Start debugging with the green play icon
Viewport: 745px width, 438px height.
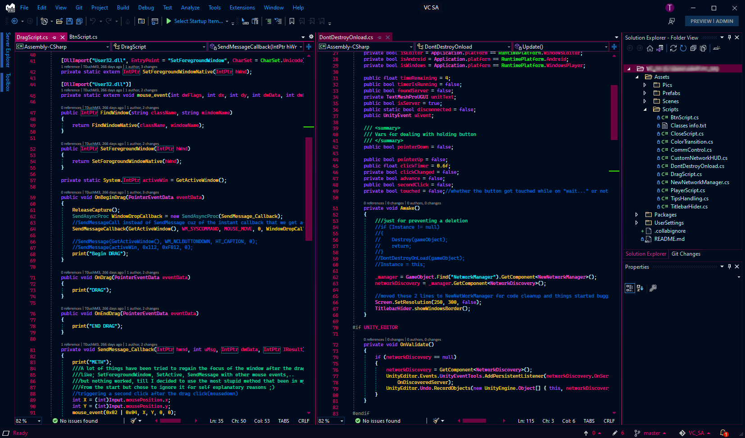[168, 21]
